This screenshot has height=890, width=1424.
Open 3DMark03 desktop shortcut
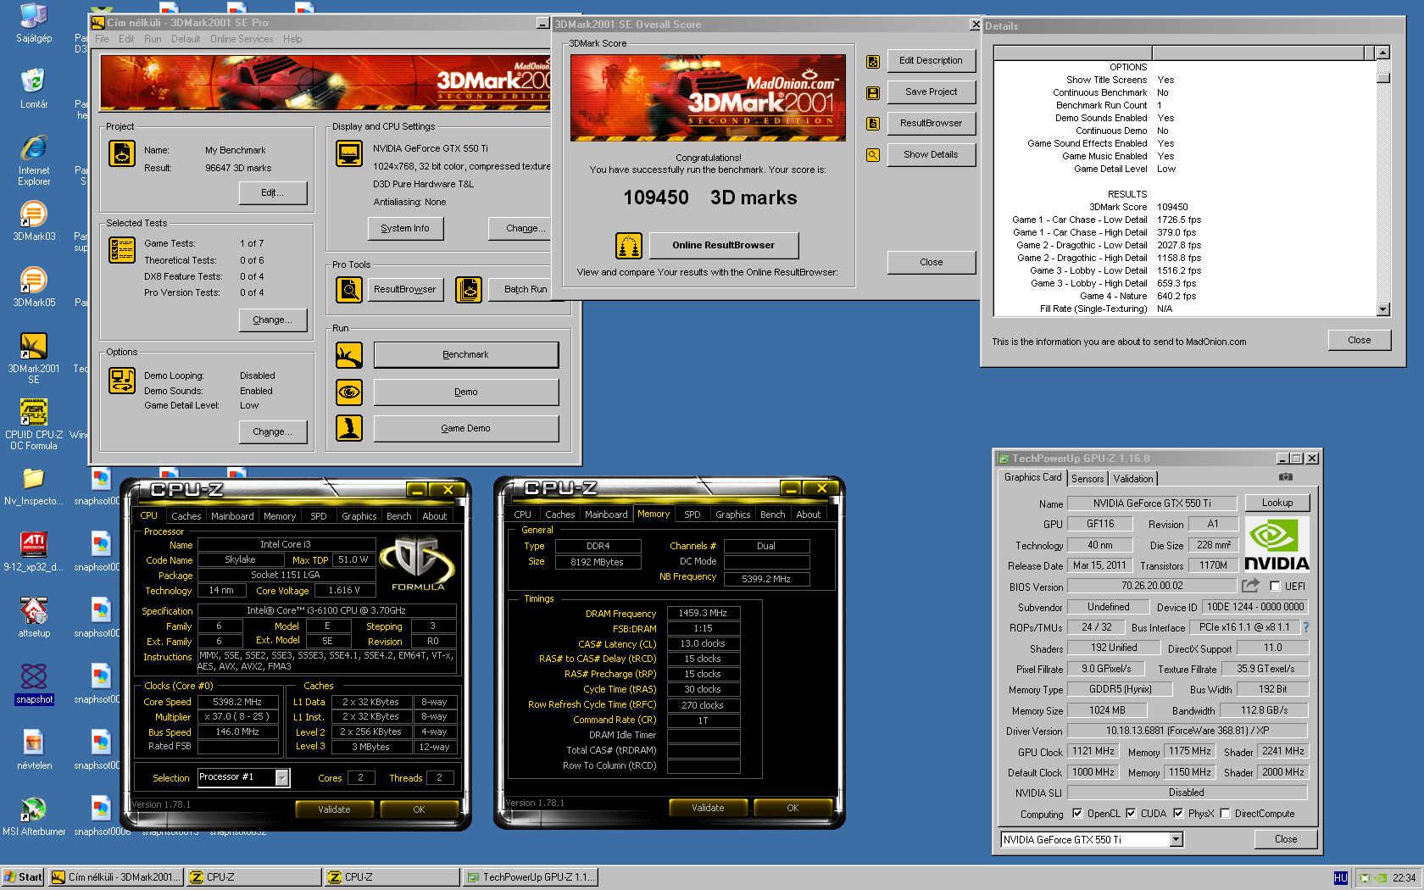click(34, 221)
